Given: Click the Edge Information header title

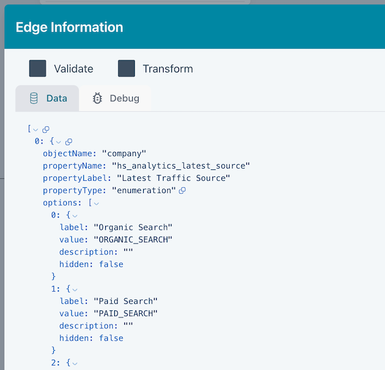Looking at the screenshot, I should [x=69, y=28].
